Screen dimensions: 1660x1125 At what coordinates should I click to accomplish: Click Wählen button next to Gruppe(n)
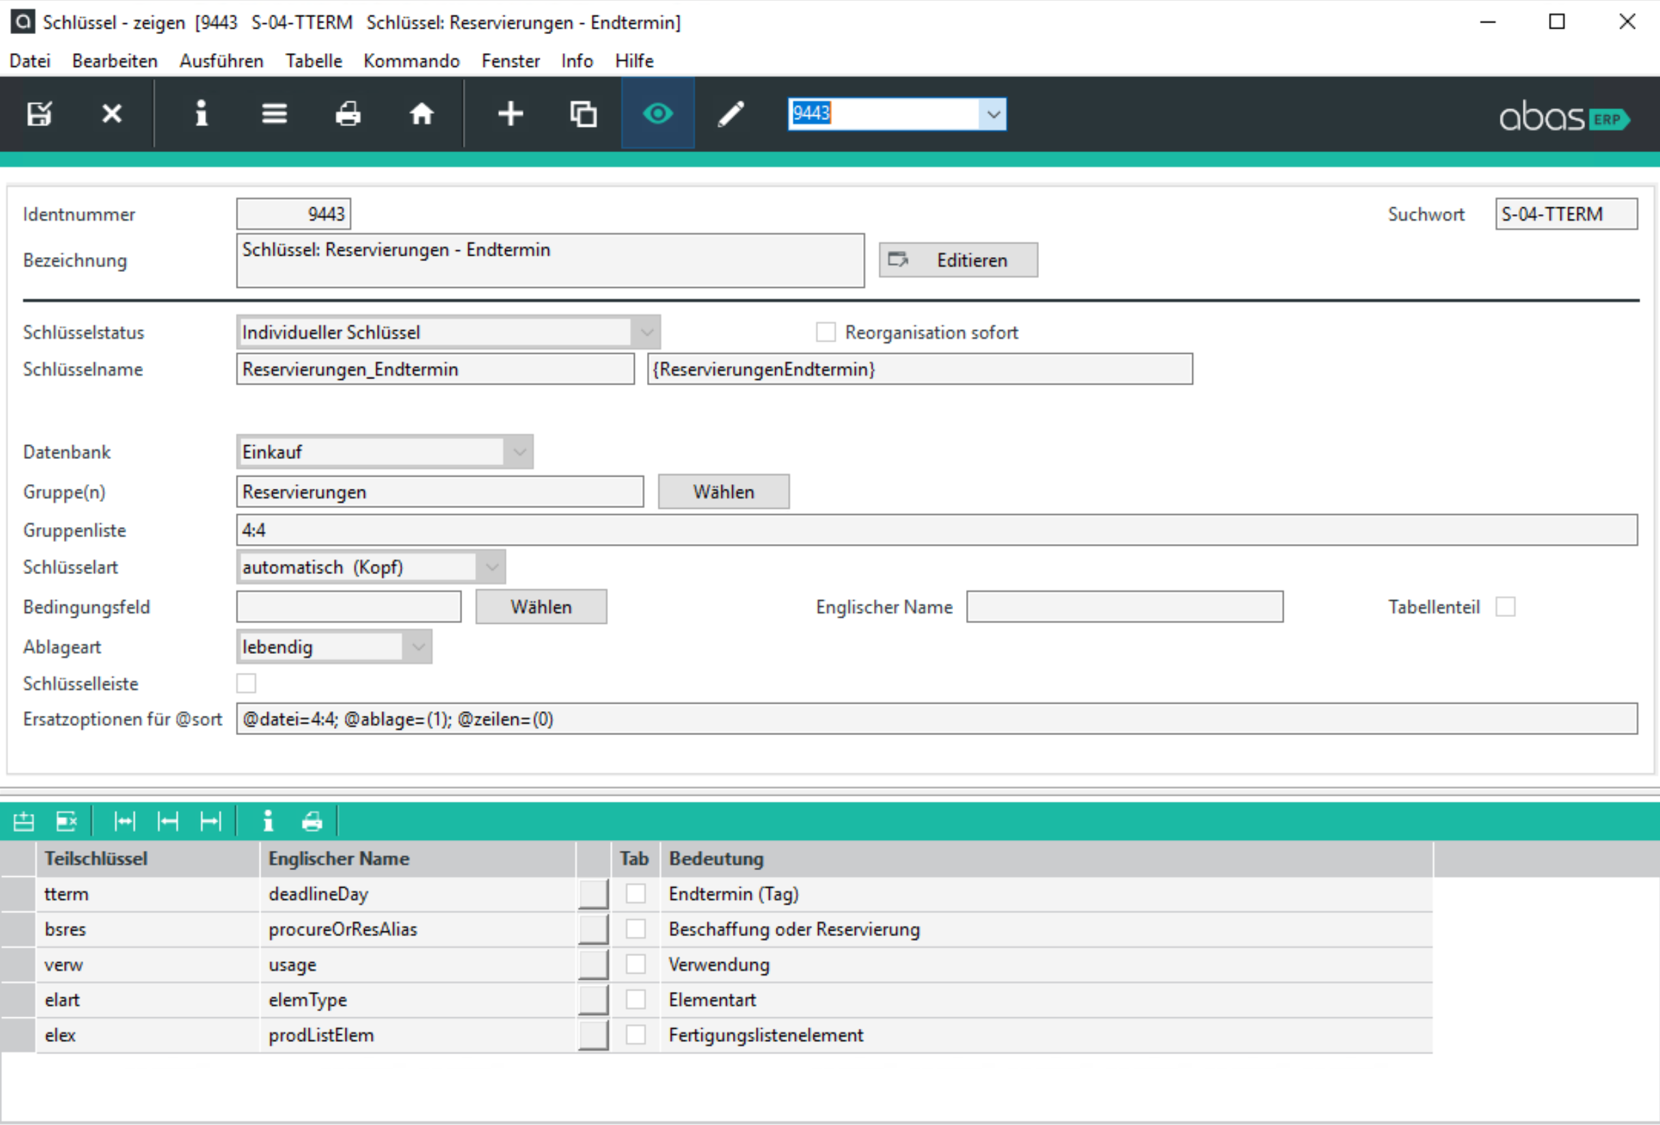point(723,492)
